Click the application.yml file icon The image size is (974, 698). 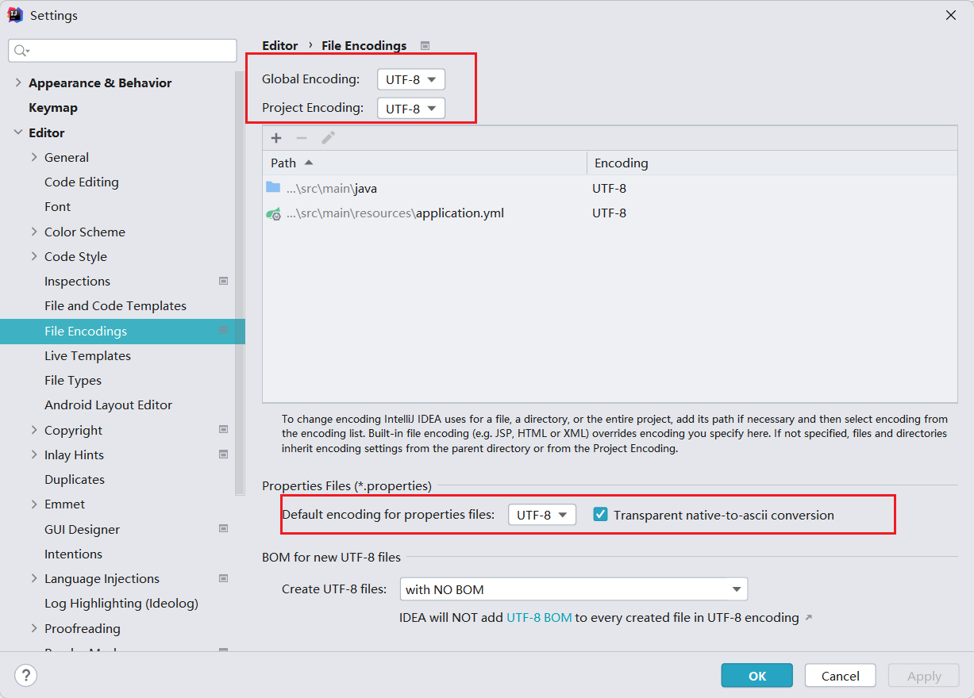[x=273, y=213]
